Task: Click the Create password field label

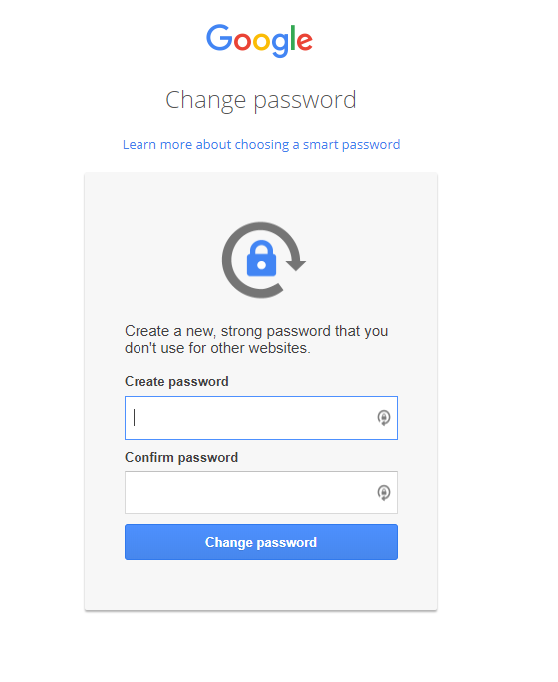Action: coord(176,382)
